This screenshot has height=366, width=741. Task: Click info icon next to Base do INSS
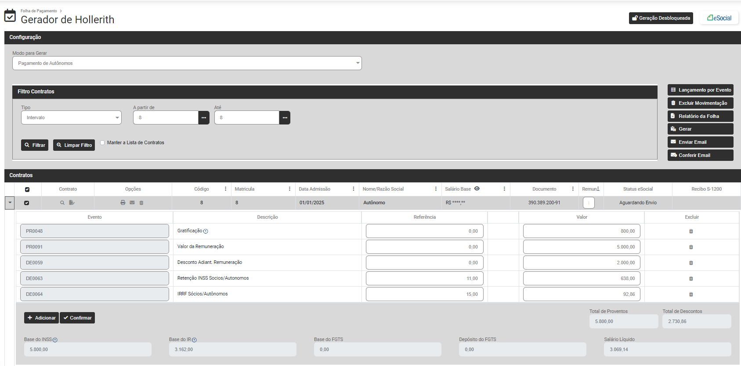point(55,340)
